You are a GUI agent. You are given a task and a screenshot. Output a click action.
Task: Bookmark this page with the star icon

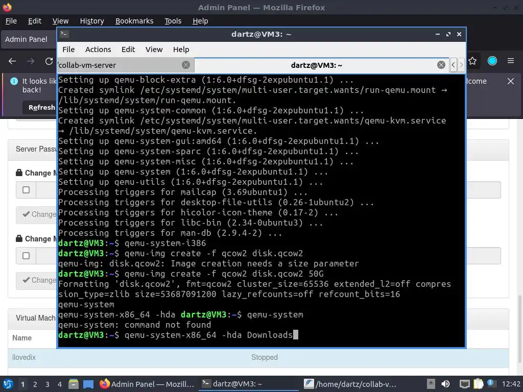pyautogui.click(x=472, y=61)
